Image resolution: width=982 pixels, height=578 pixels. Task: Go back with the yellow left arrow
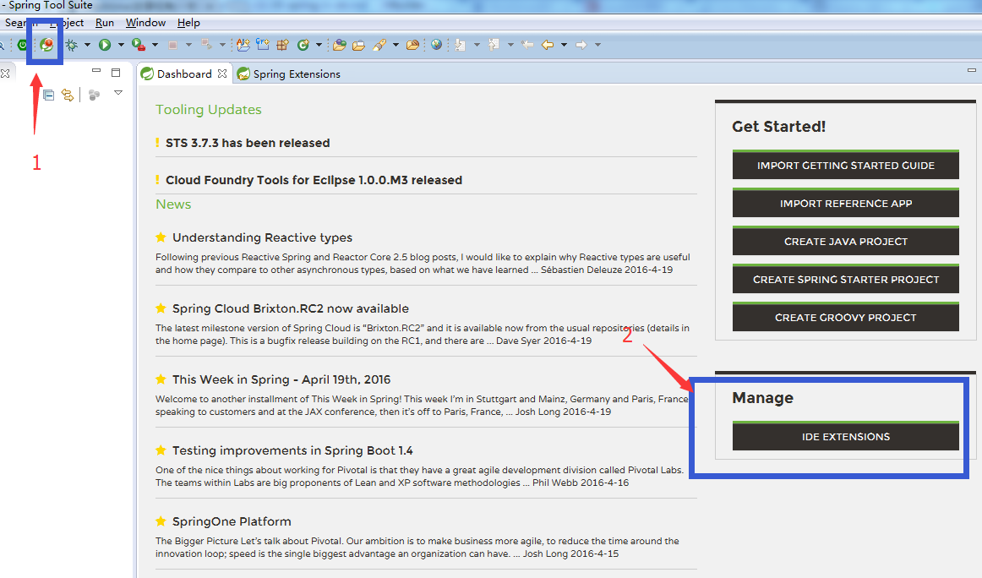548,45
